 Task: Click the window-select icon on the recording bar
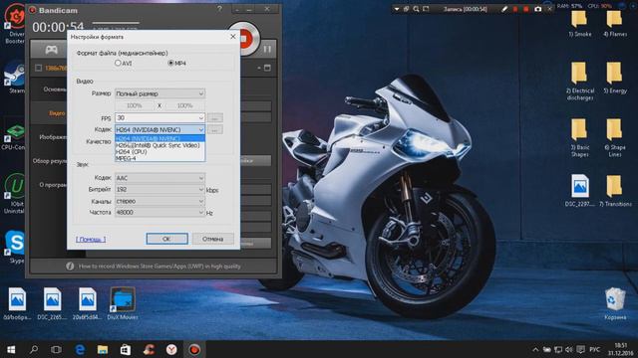pos(406,9)
